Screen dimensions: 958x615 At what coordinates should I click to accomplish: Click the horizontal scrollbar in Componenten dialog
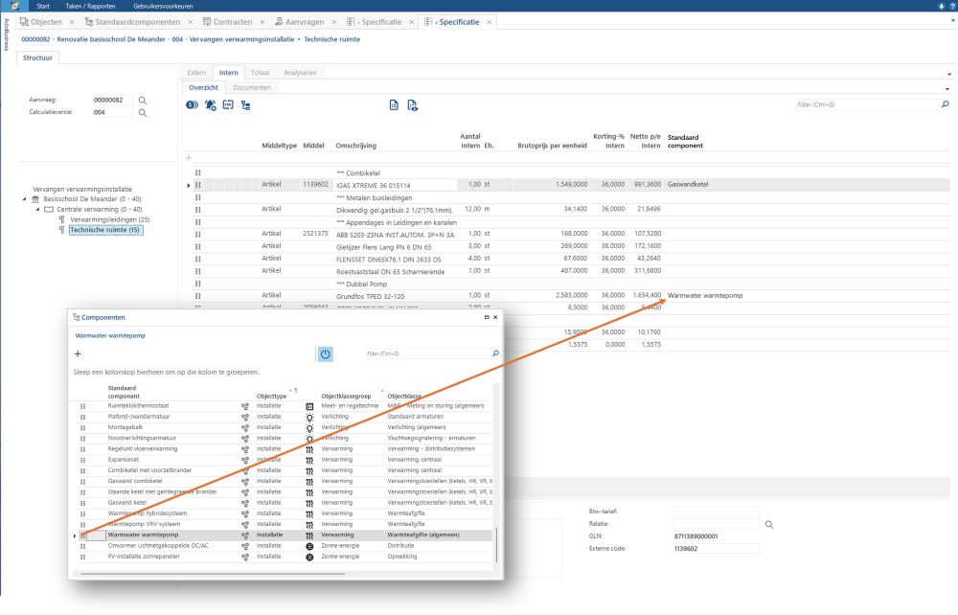click(x=214, y=574)
